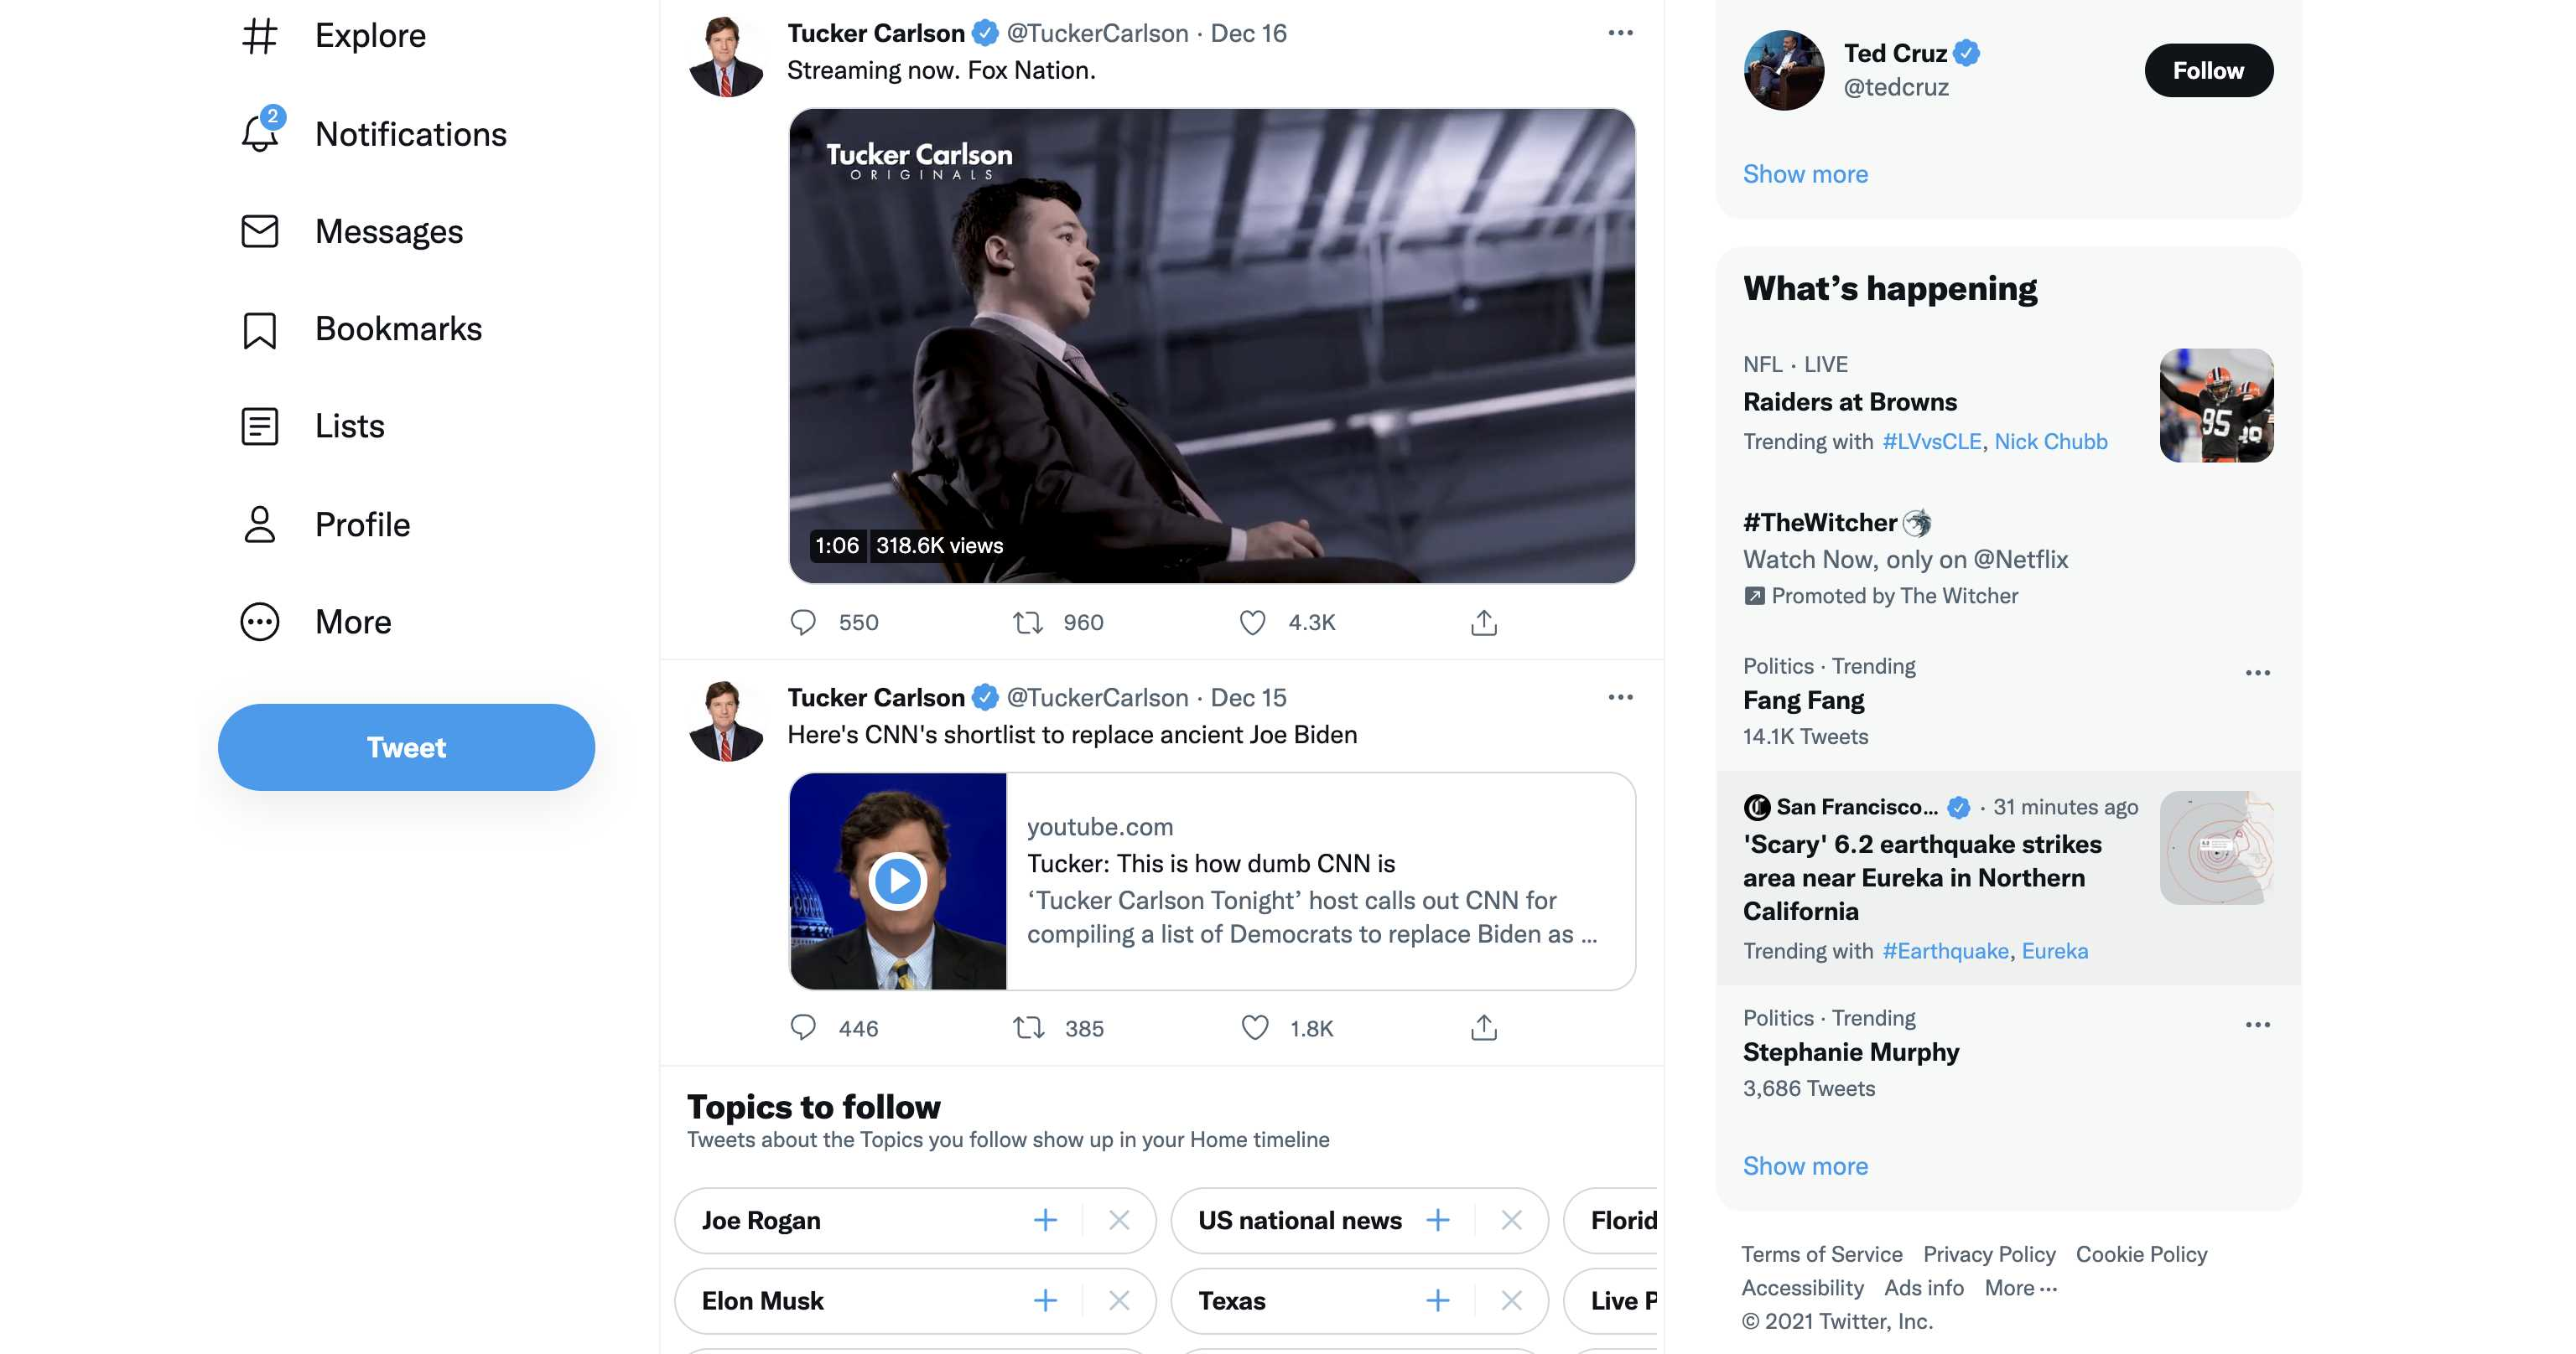Open options for Stephanie Murphy trend
This screenshot has height=1354, width=2576.
pyautogui.click(x=2257, y=1024)
